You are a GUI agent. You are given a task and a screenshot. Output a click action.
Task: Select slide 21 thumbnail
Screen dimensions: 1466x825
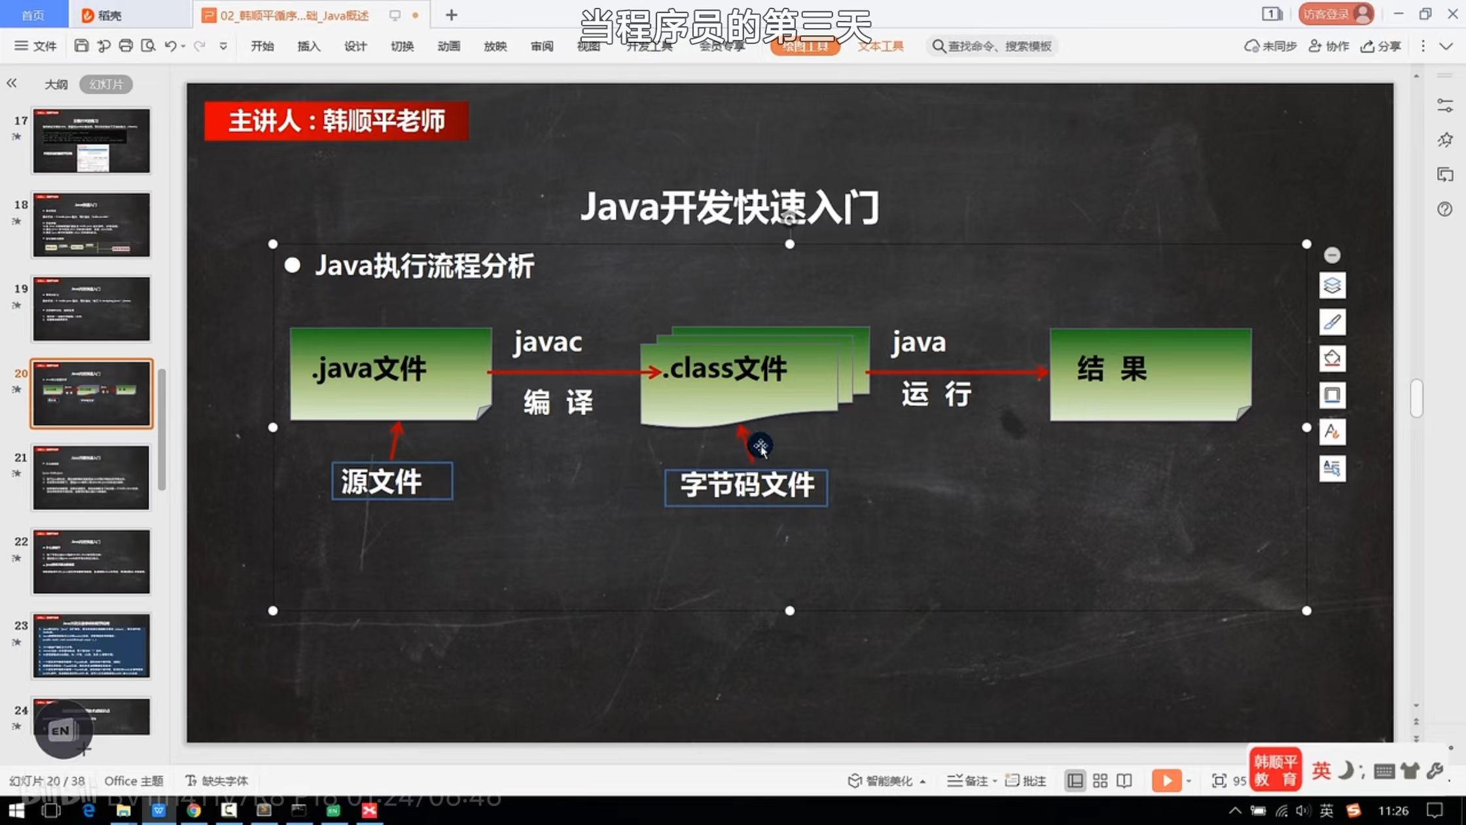click(92, 477)
